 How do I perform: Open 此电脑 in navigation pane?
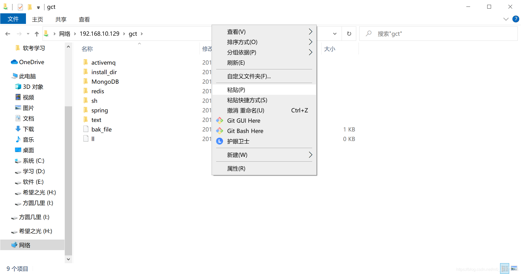(24, 76)
